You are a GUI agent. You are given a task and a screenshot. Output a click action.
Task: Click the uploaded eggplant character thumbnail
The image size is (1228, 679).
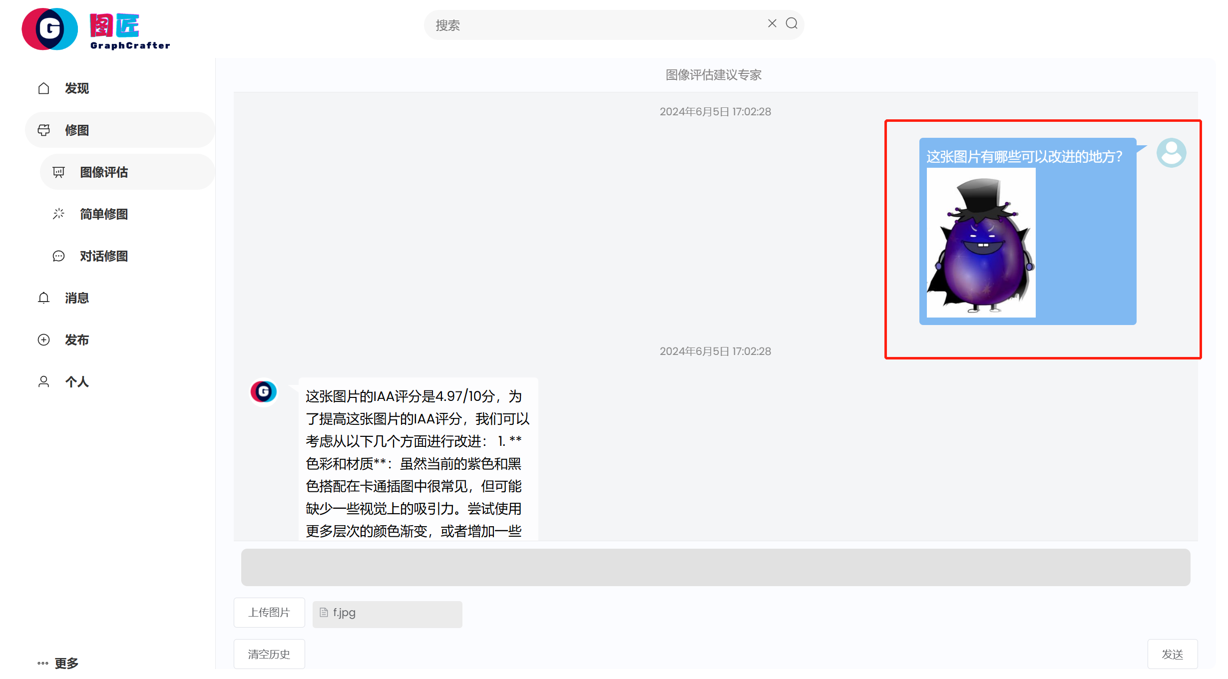point(981,243)
